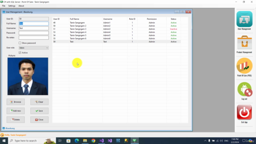Click the Re-enter password field
Image resolution: width=256 pixels, height=144 pixels.
pyautogui.click(x=34, y=38)
